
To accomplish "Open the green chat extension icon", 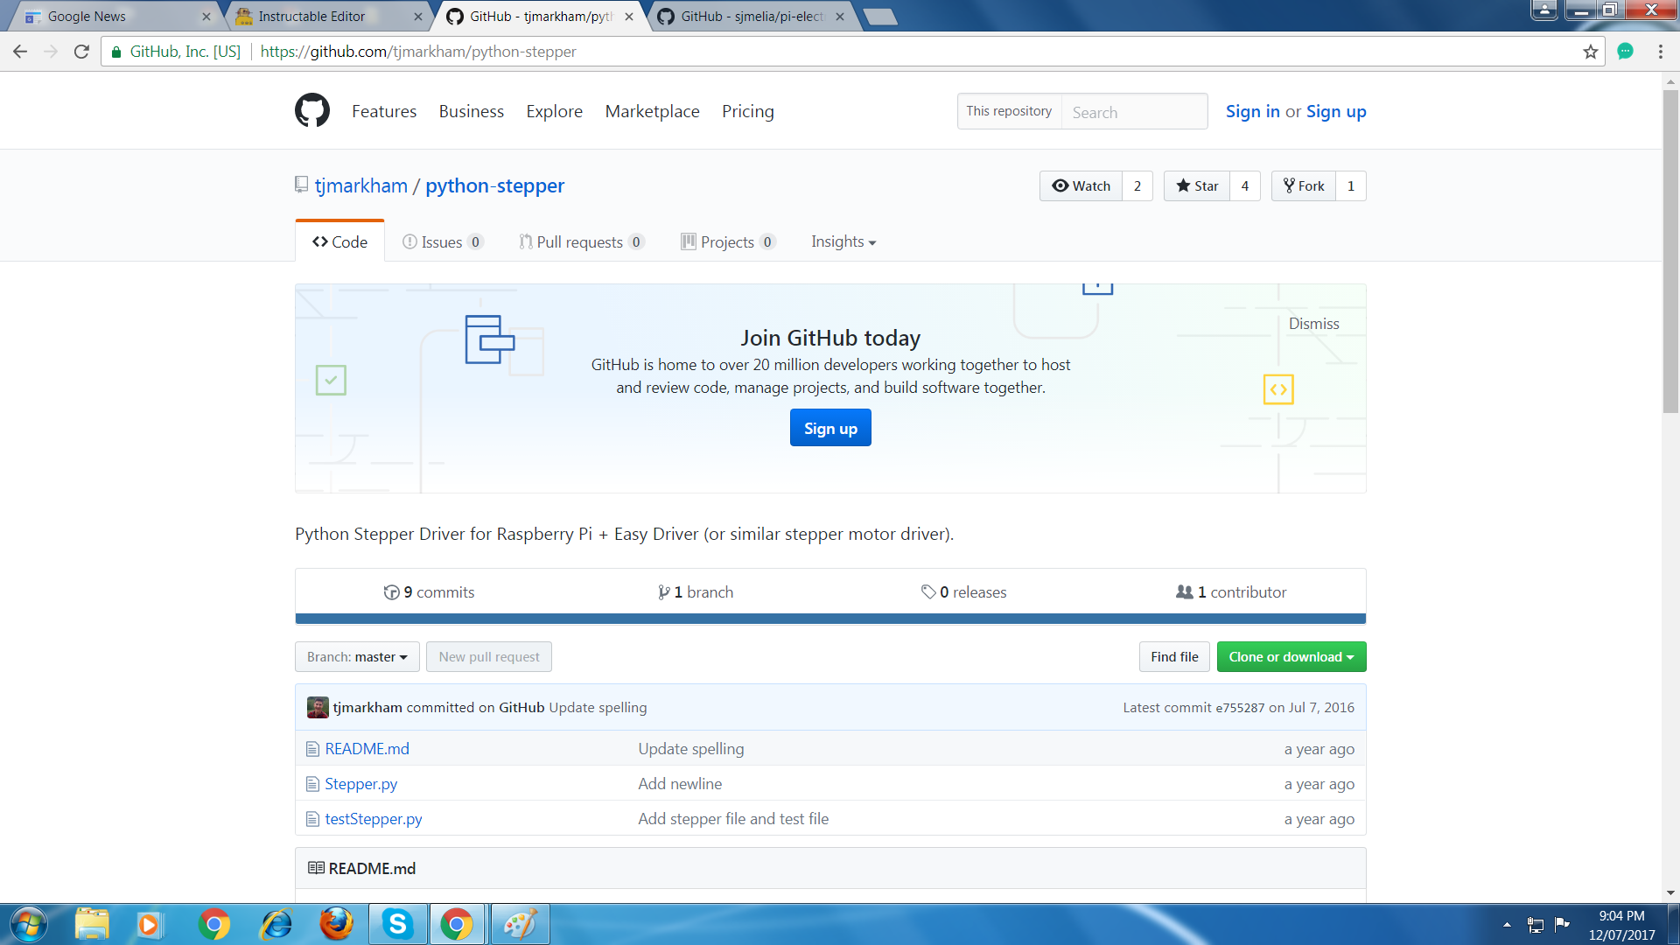I will pos(1625,52).
